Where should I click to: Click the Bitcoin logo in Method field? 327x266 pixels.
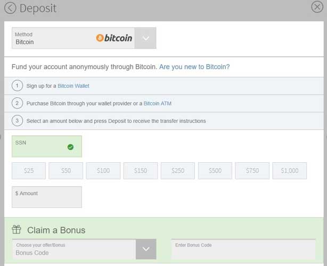pyautogui.click(x=114, y=38)
